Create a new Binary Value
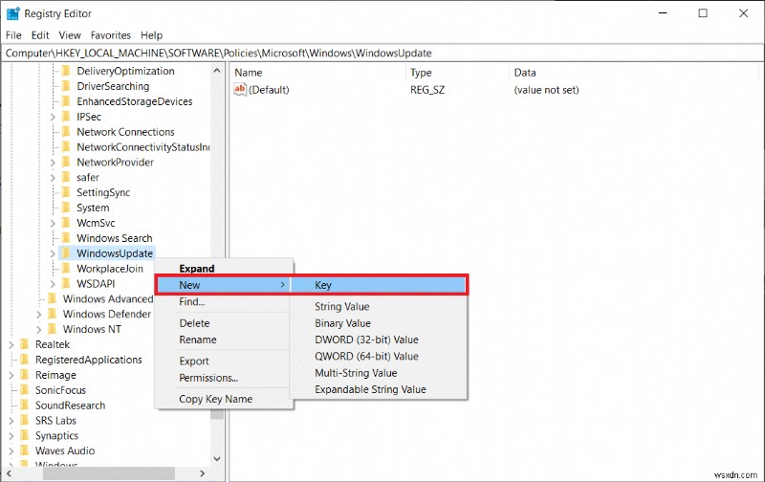Screen dimensions: 765x482 (x=379, y=323)
